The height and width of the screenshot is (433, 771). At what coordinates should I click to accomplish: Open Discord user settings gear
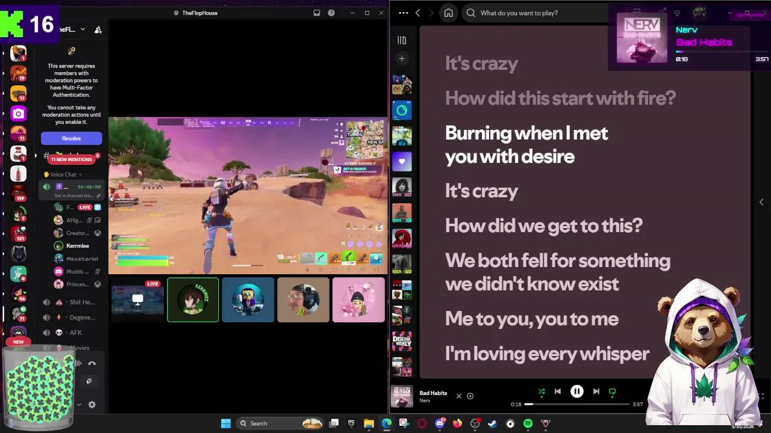pos(92,405)
